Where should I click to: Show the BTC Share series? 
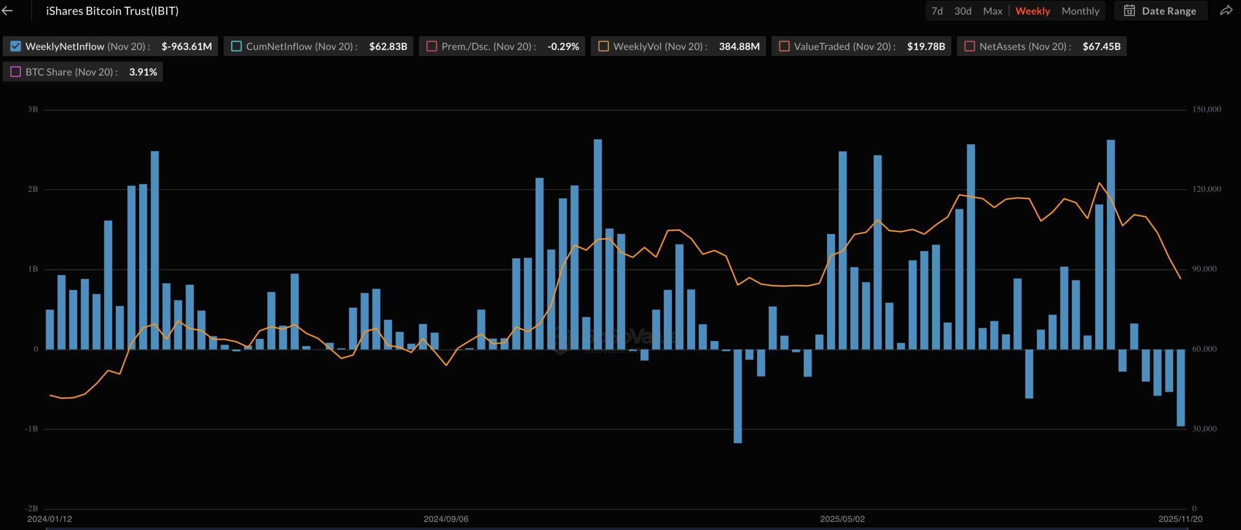click(x=15, y=72)
